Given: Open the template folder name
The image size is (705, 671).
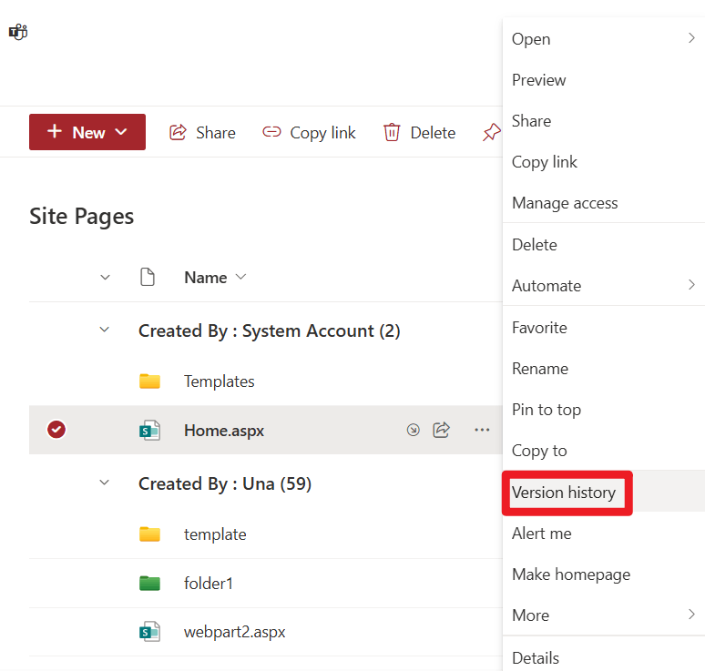Looking at the screenshot, I should (x=215, y=534).
